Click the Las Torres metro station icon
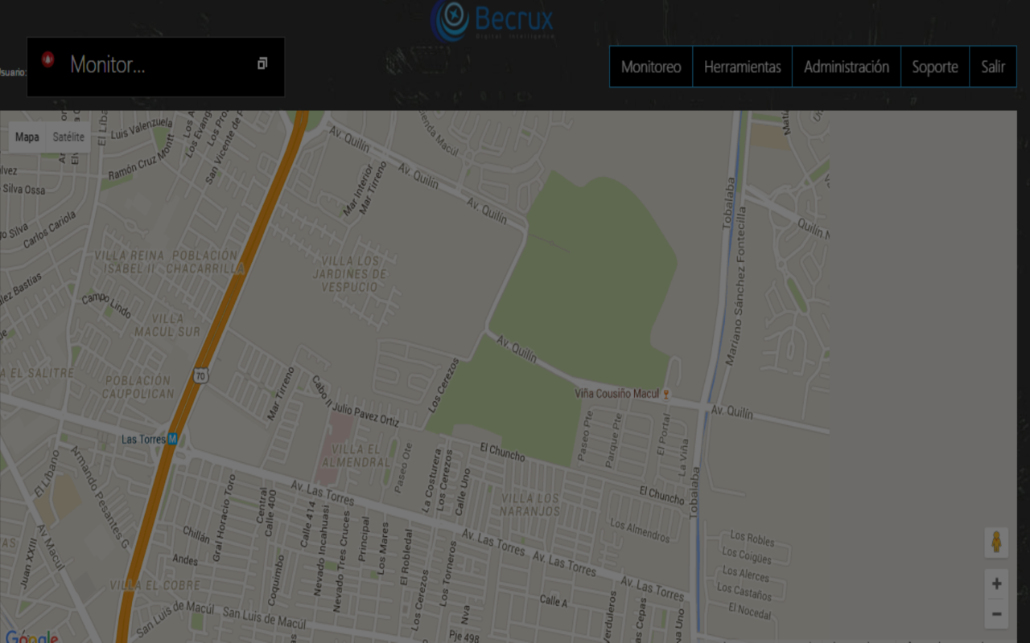 point(173,439)
